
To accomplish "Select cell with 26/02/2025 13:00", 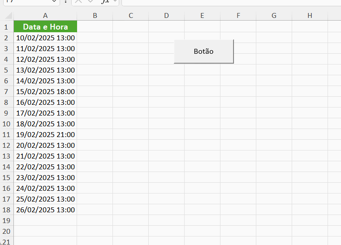I will tap(45, 210).
